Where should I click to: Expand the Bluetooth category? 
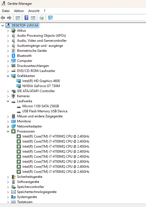tap(8, 56)
